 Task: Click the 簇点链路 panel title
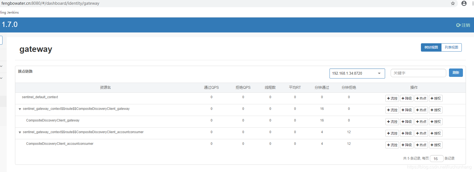25,71
